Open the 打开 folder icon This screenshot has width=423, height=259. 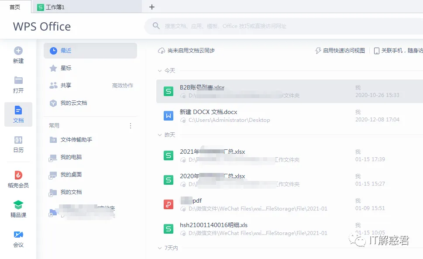click(x=18, y=80)
